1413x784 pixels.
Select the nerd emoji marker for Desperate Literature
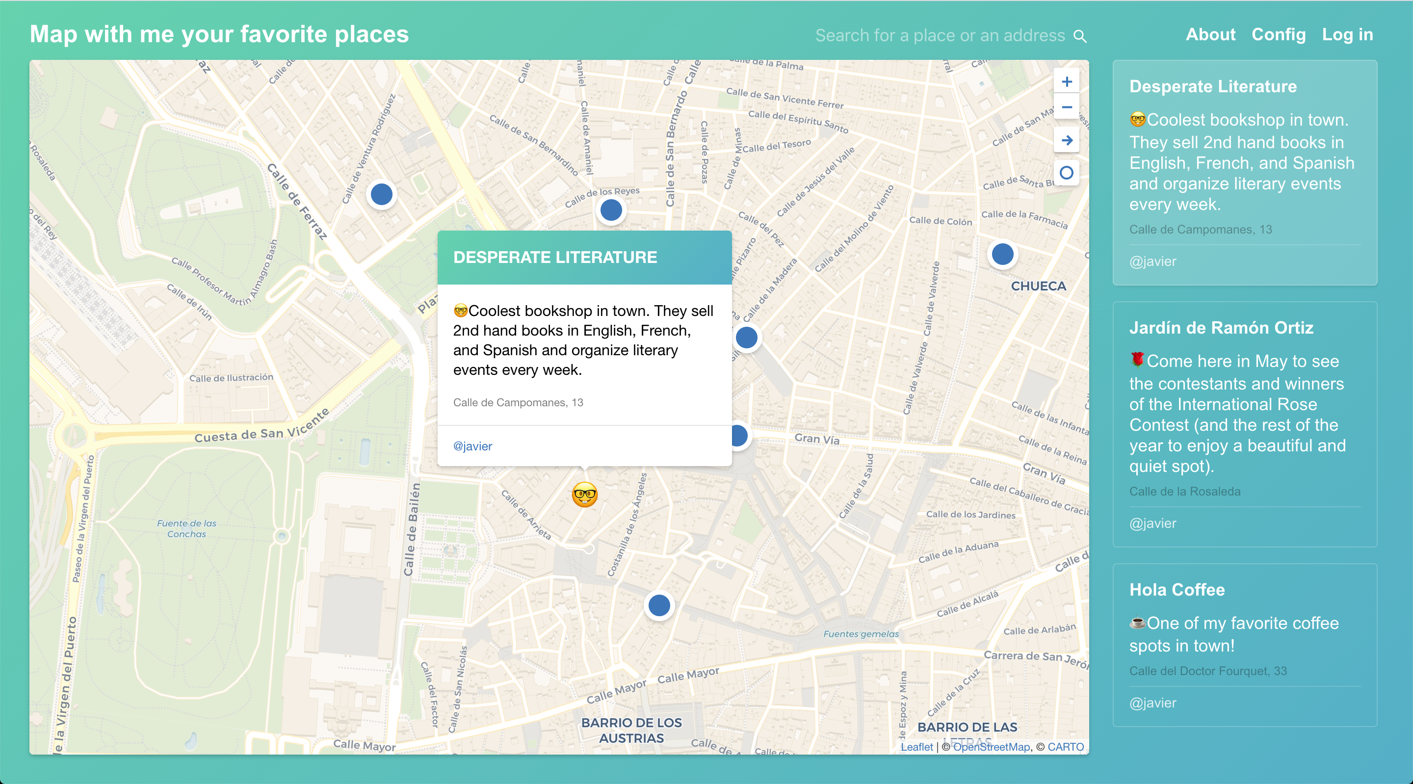[x=584, y=496]
